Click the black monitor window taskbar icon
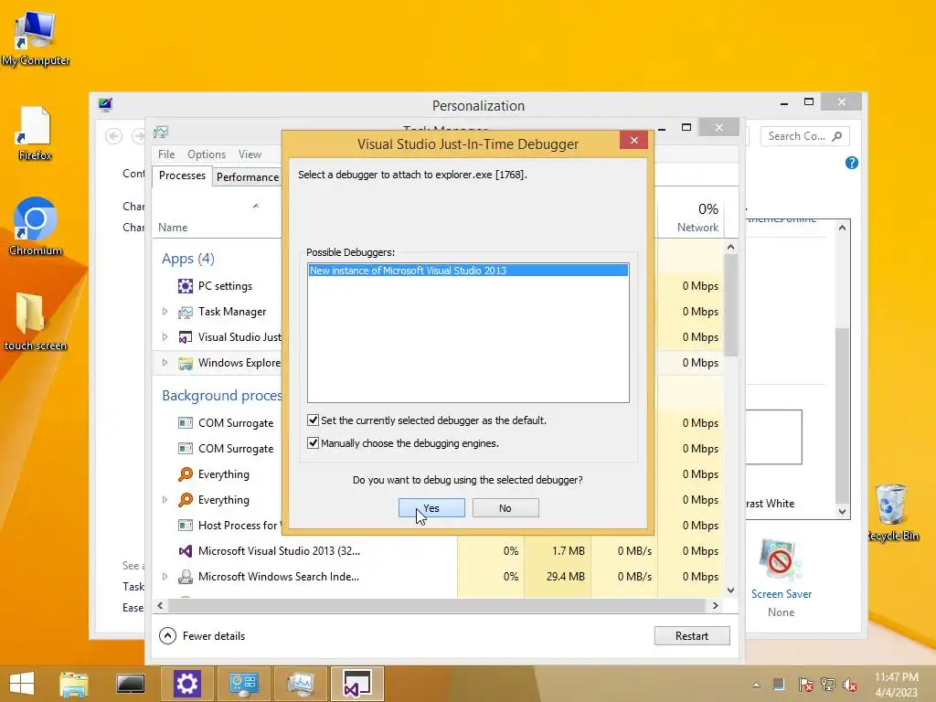This screenshot has width=936, height=702. click(130, 684)
